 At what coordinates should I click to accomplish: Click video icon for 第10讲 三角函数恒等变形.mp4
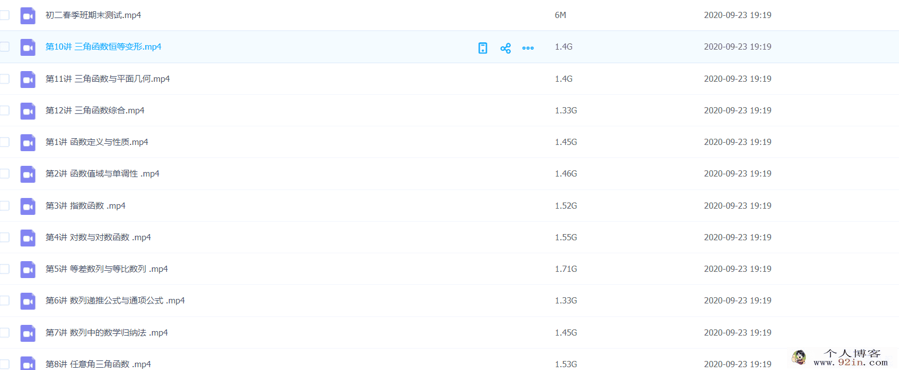pos(28,47)
